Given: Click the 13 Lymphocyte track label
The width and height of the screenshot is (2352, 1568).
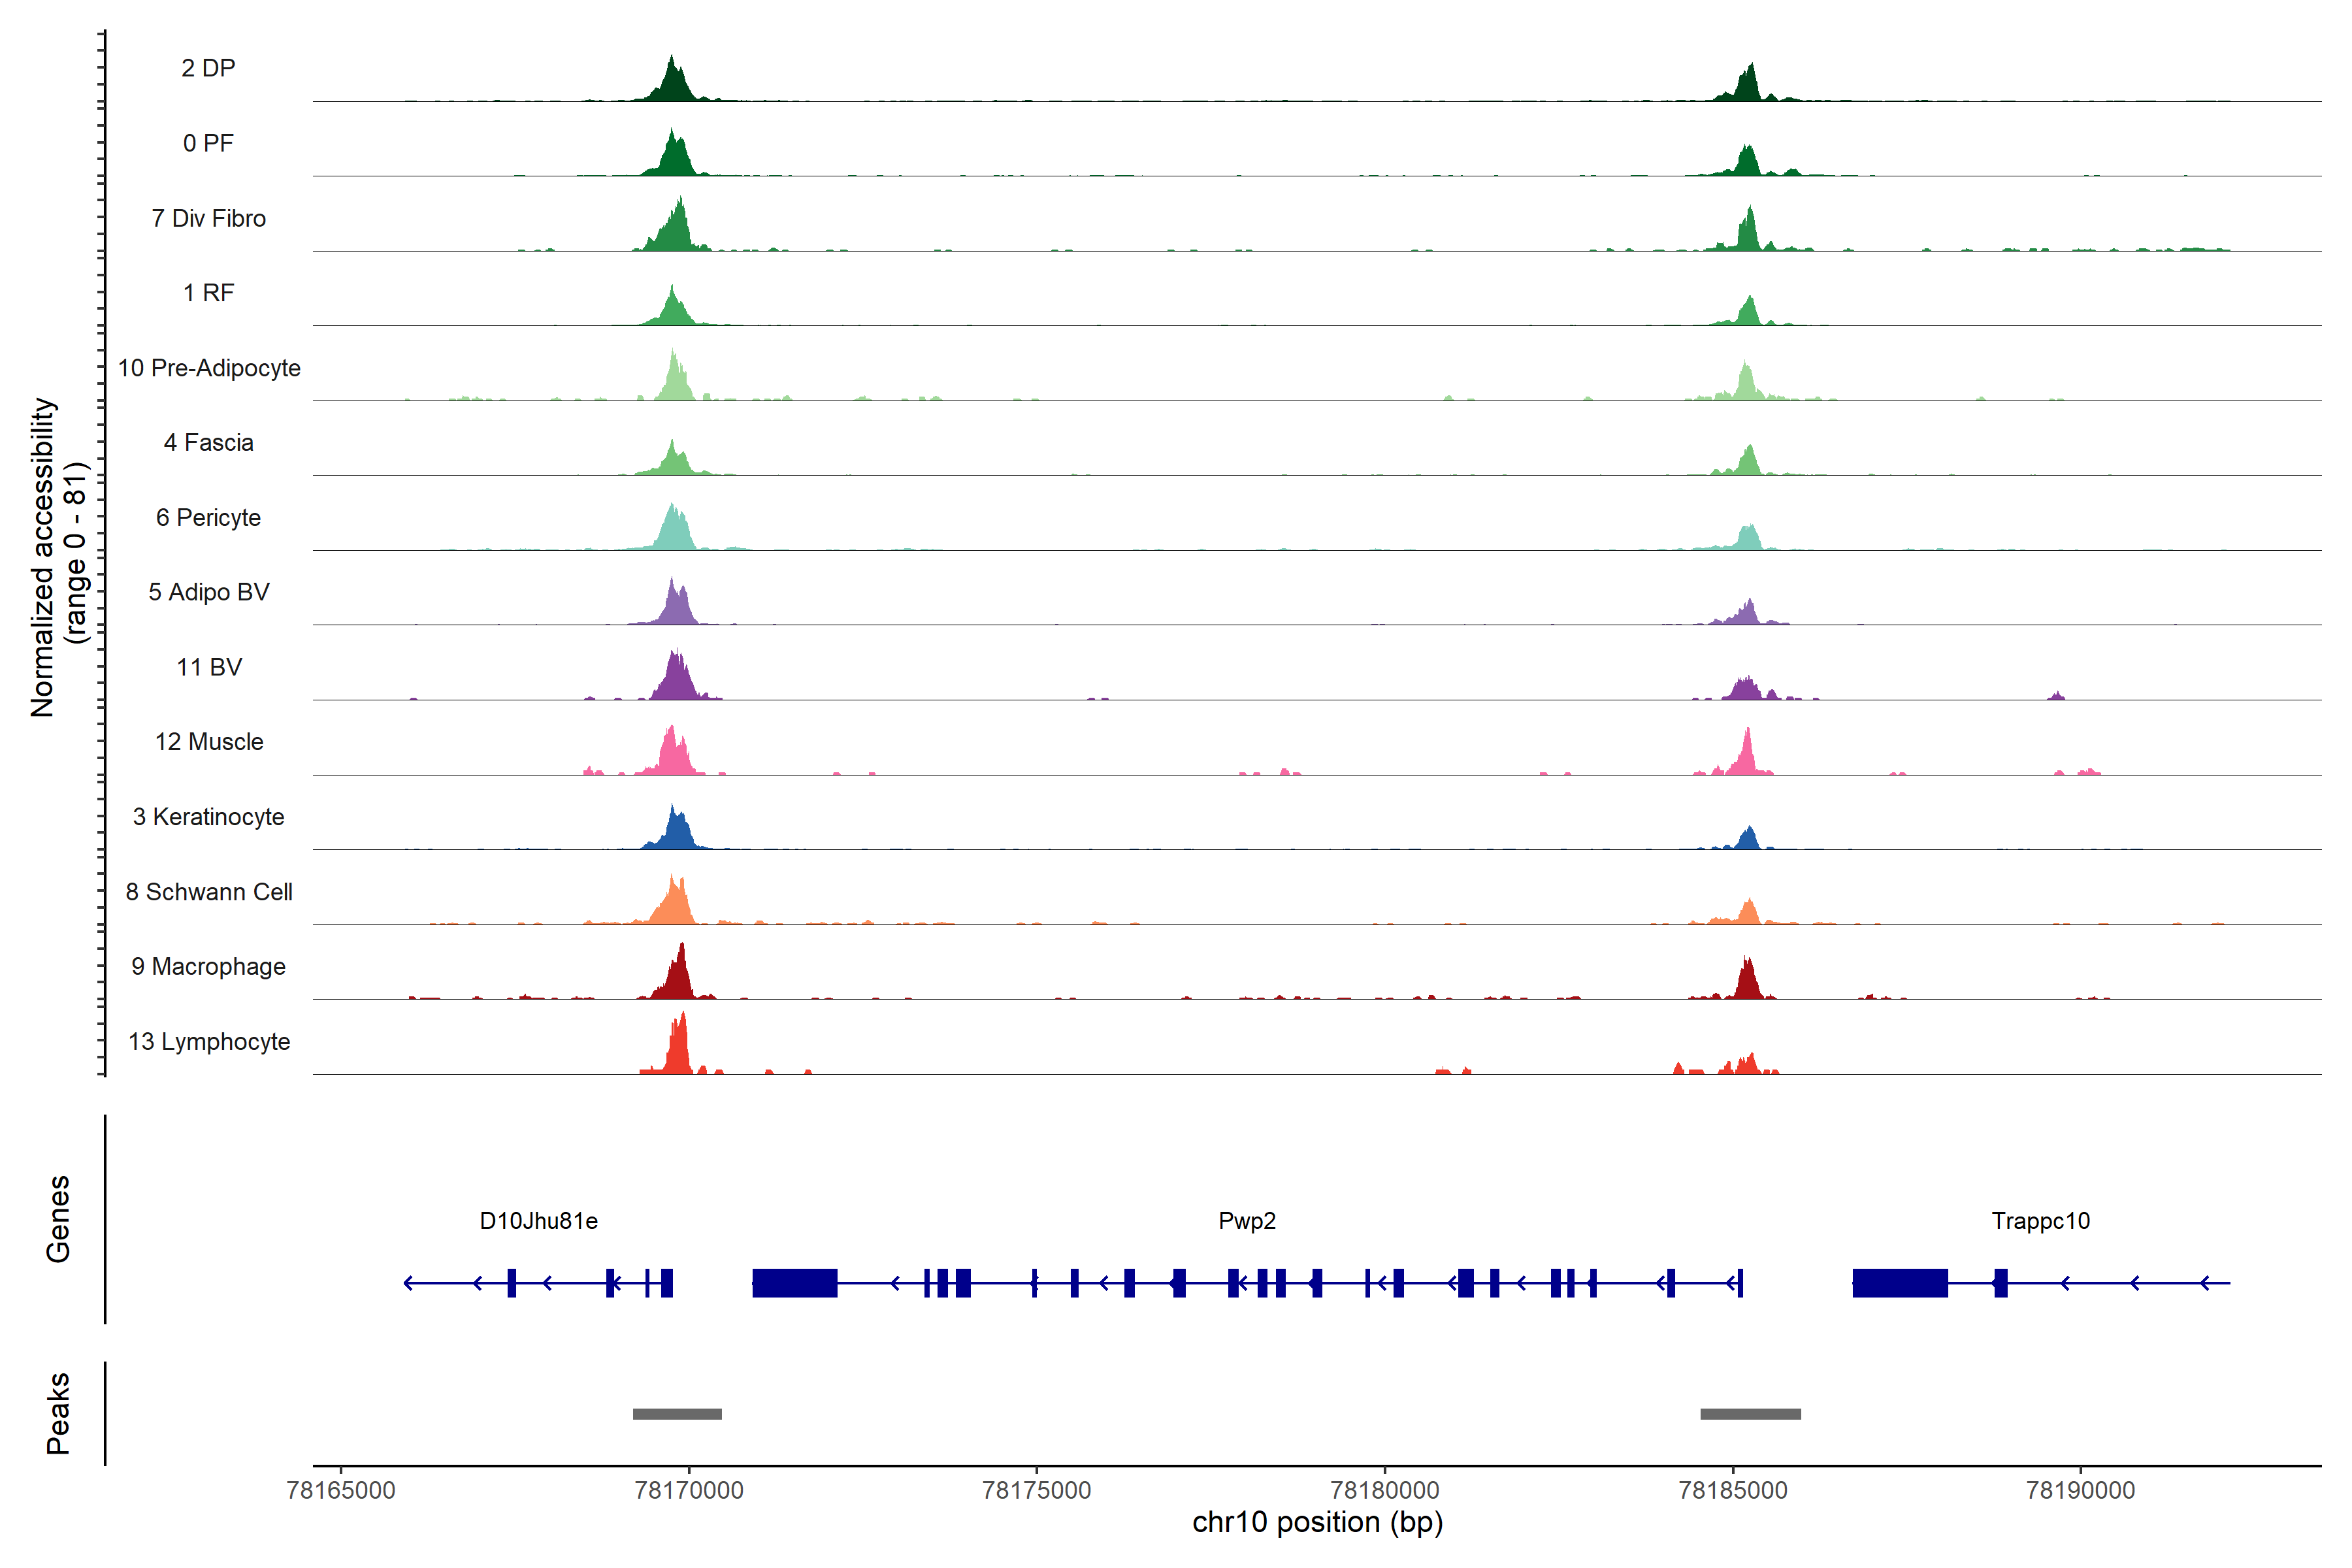Looking at the screenshot, I should click(209, 1041).
